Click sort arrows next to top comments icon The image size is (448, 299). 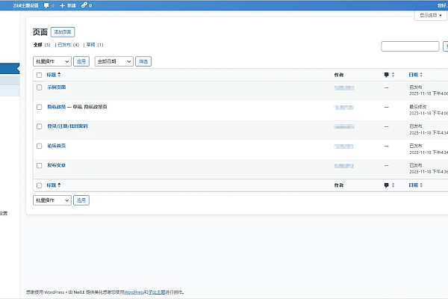(393, 75)
